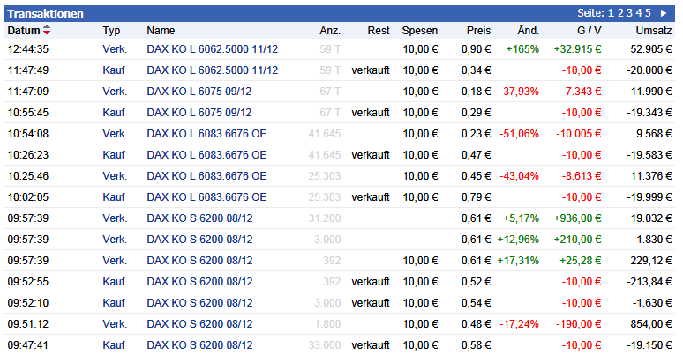Screen dimensions: 683x355
Task: Select verkauft status in the 09:52:10 row
Action: click(x=371, y=302)
